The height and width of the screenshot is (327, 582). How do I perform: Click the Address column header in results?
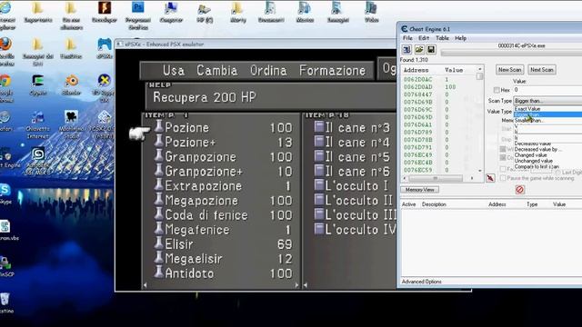coord(416,70)
